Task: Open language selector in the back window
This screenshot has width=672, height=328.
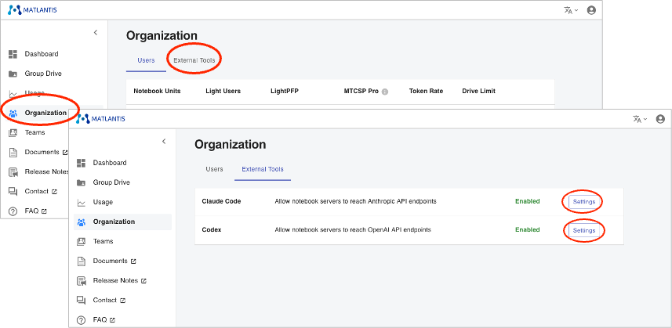Action: point(571,10)
